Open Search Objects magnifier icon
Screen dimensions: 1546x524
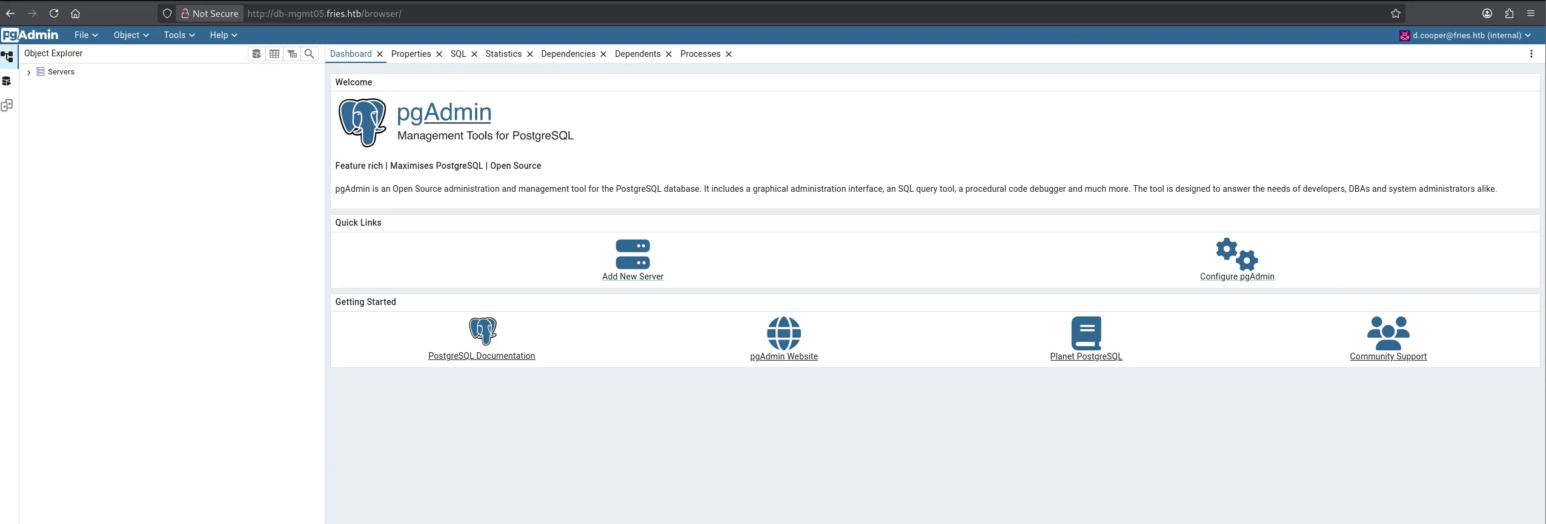point(310,54)
